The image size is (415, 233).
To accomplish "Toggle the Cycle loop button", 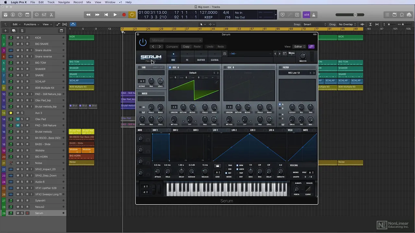I will click(132, 15).
